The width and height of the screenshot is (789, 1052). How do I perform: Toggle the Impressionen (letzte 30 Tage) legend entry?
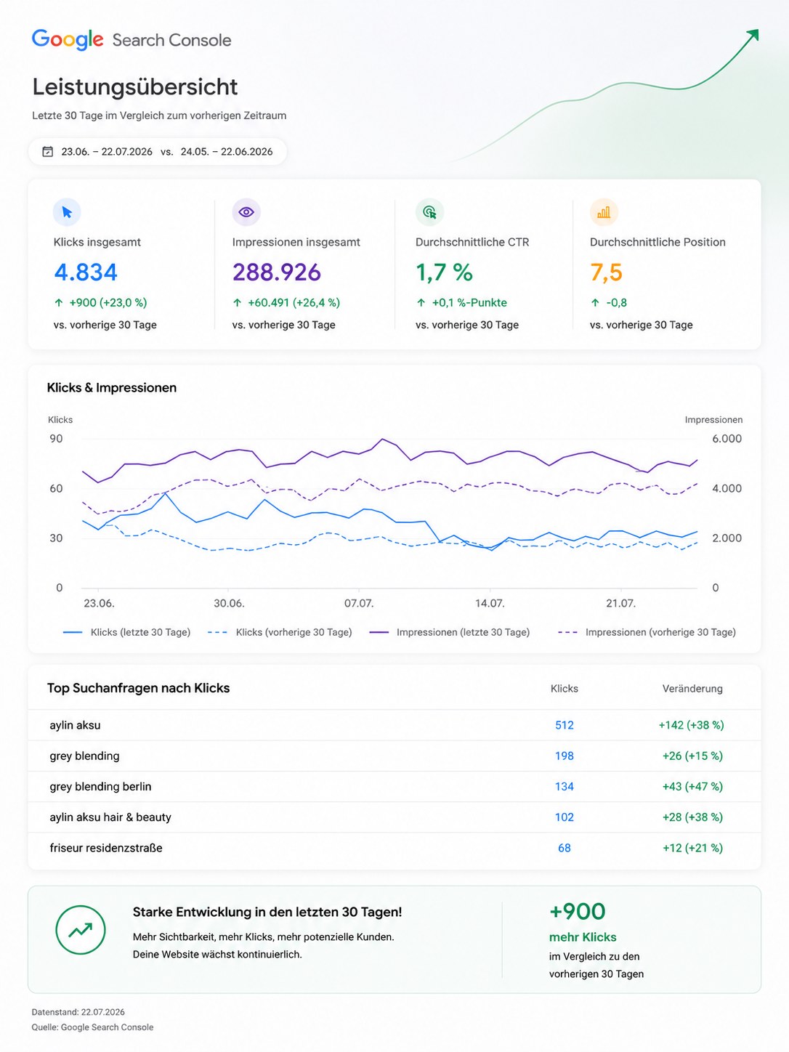point(450,633)
